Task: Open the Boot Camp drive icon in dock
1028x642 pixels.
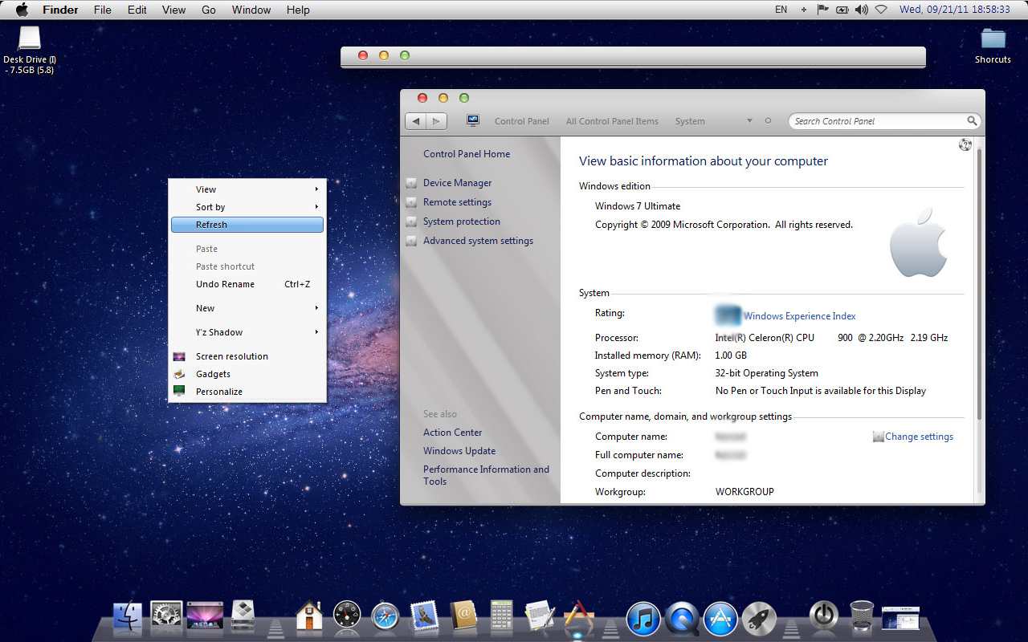Action: [243, 616]
